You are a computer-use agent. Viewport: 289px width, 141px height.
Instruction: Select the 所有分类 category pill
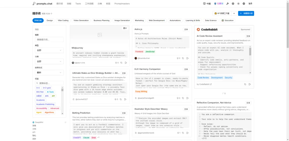pyautogui.click(x=38, y=20)
